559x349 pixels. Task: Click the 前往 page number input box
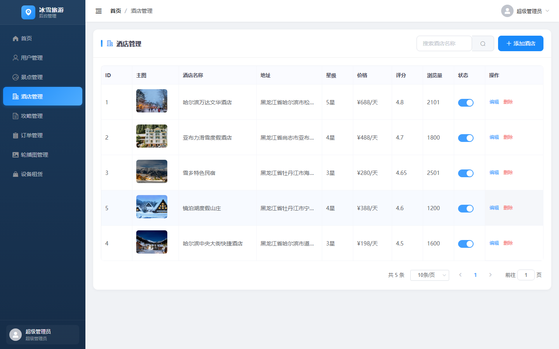click(x=526, y=275)
